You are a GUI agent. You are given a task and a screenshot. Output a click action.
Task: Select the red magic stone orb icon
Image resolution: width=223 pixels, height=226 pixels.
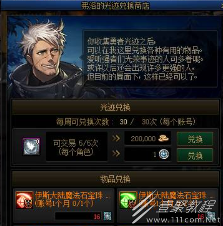click(x=24, y=200)
